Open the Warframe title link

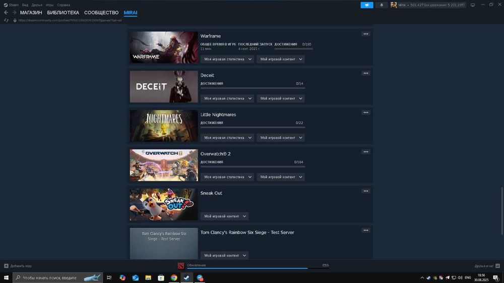click(211, 36)
